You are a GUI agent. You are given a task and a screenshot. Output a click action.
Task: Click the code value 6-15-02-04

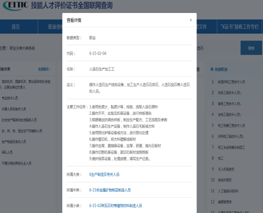click(98, 53)
